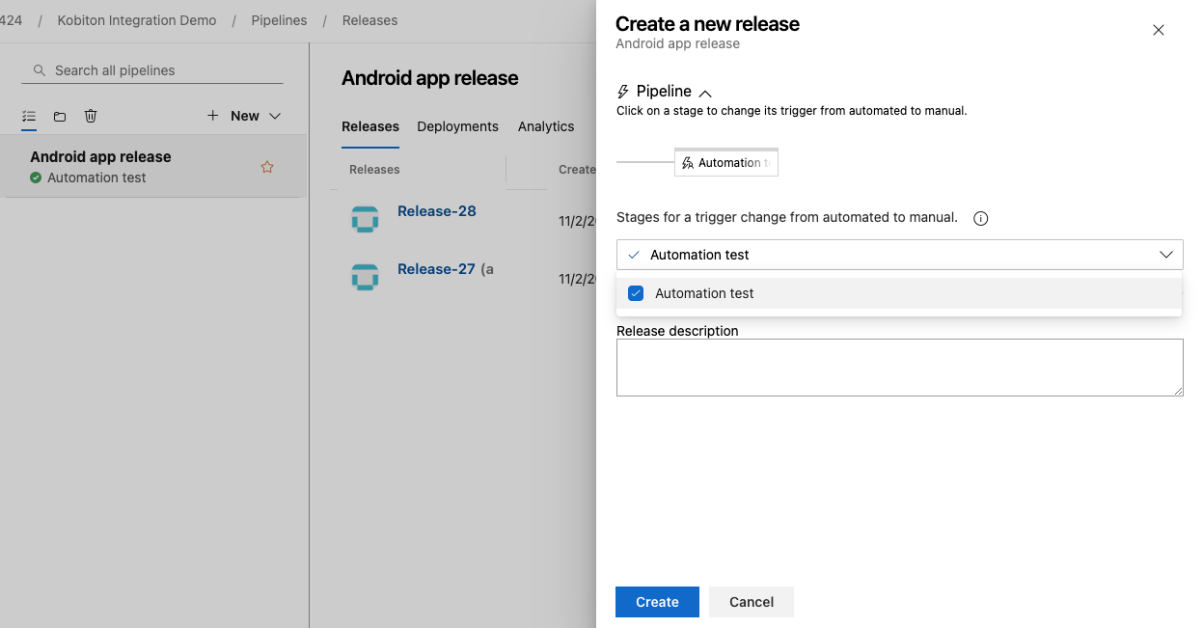Click the Release description text area
This screenshot has height=628, width=1203.
[x=899, y=367]
